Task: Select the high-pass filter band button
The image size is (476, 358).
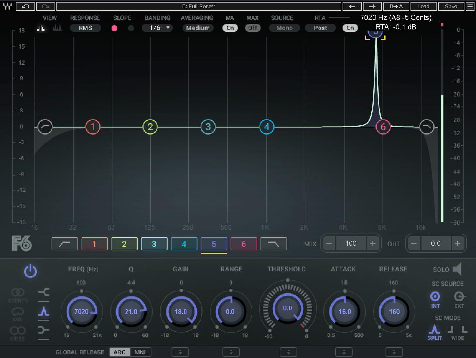Action: pyautogui.click(x=65, y=244)
